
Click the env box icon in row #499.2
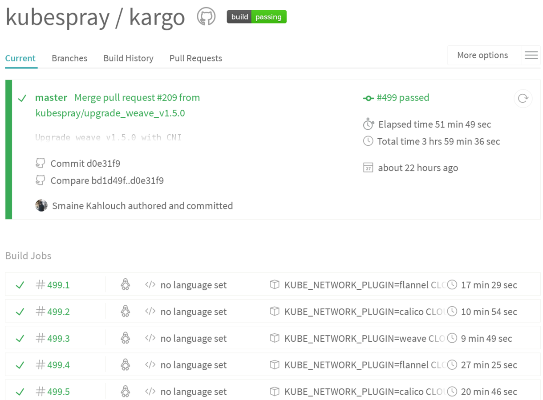[275, 311]
